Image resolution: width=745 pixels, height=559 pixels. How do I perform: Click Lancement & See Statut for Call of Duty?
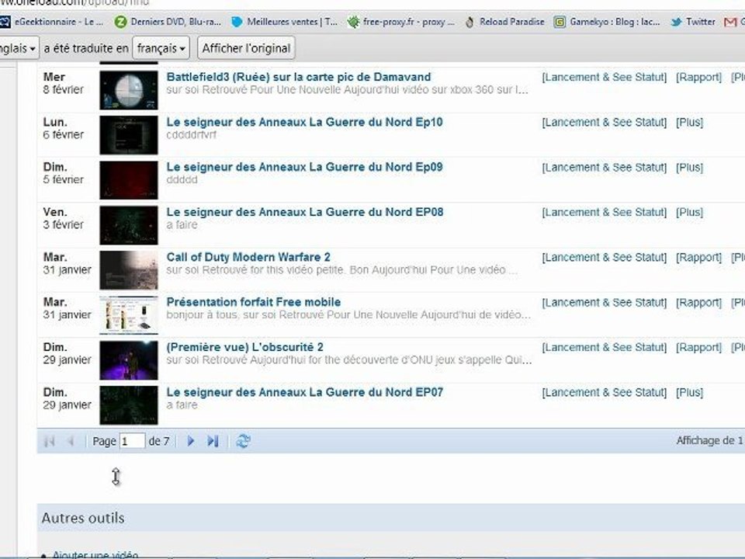click(605, 258)
